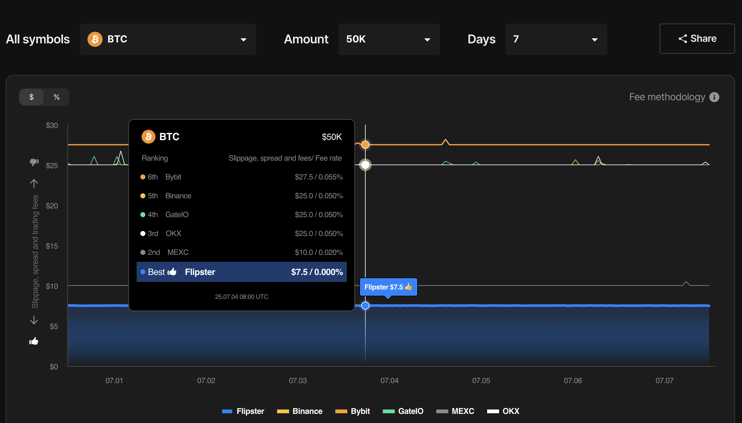Screen dimensions: 742x423
Task: Select the feedback speech-bubble icon on the sidebar
Action: coord(34,162)
